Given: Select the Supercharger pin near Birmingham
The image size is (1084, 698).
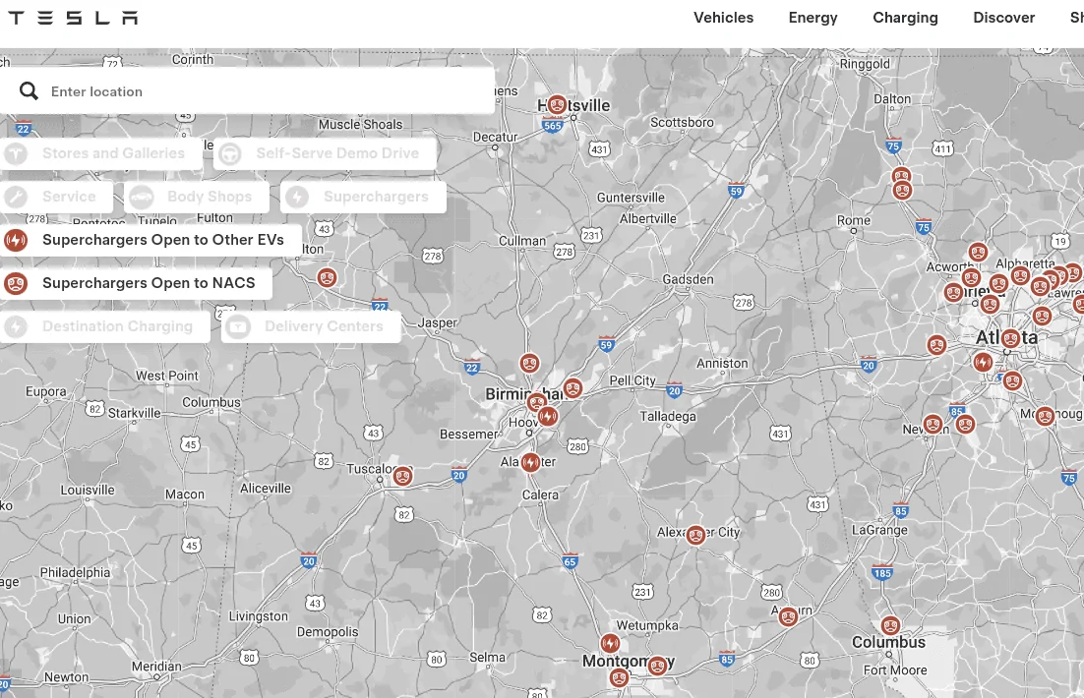Looking at the screenshot, I should 537,402.
